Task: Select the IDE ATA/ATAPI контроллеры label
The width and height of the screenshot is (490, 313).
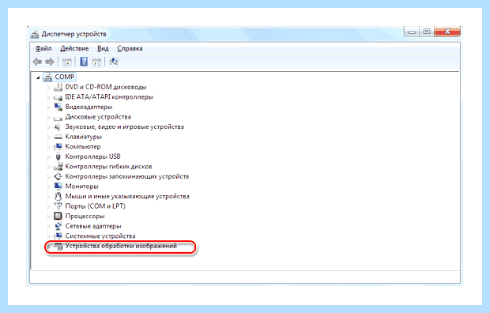Action: pyautogui.click(x=109, y=97)
